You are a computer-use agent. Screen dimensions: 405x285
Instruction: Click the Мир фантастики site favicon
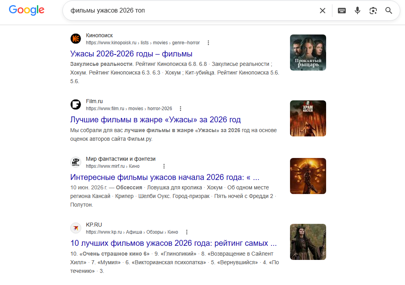[76, 162]
